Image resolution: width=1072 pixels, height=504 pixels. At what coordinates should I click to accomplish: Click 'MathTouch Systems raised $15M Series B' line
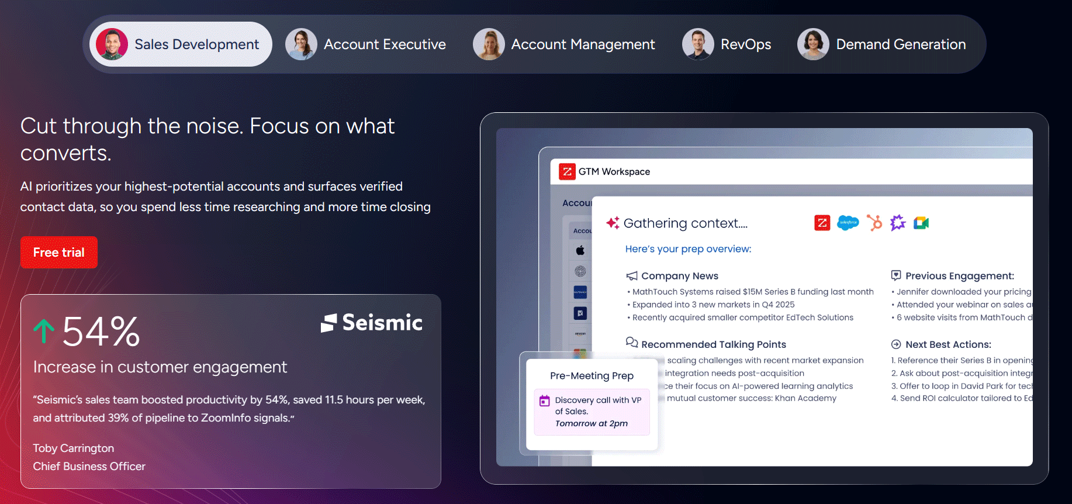click(x=751, y=292)
